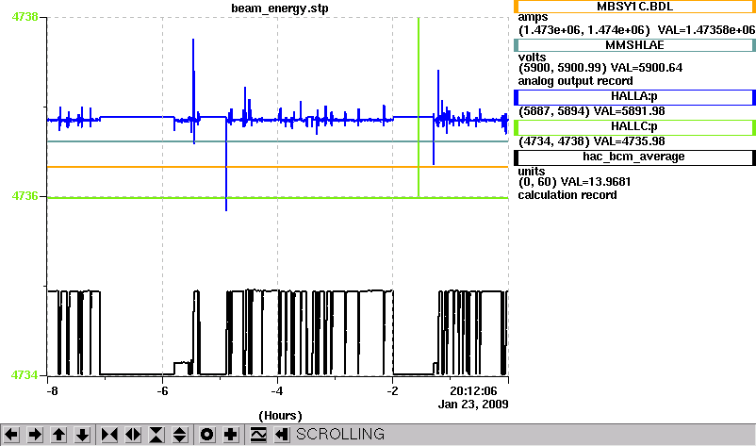756x446 pixels.
Task: Click the 'amps' unit label
Action: pos(533,18)
